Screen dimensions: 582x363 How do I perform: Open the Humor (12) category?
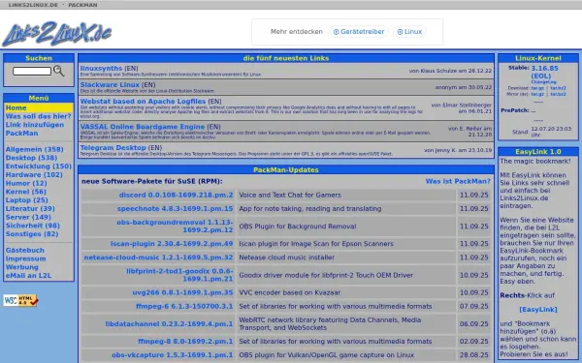tap(26, 183)
